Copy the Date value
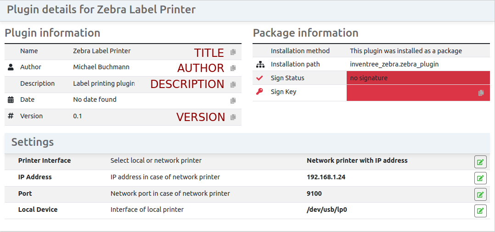This screenshot has height=232, width=495. [x=233, y=100]
